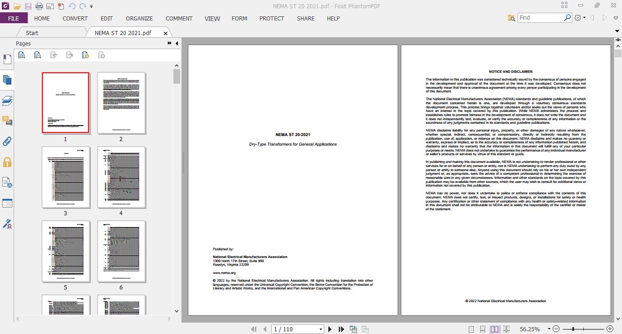Collapse the Pages navigation panel

(176, 43)
